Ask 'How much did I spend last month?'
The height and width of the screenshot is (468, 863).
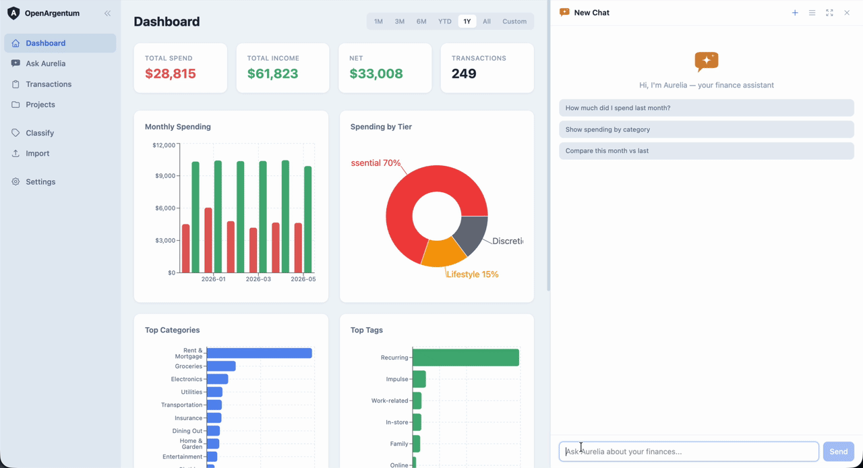click(x=707, y=108)
